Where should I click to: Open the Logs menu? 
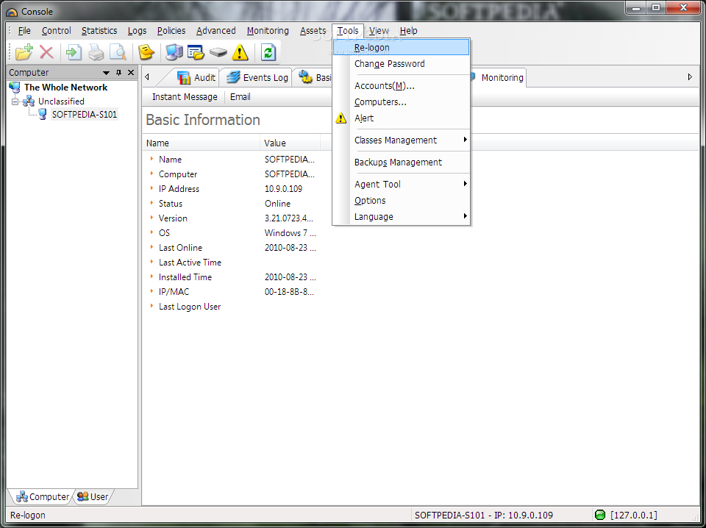click(x=137, y=31)
